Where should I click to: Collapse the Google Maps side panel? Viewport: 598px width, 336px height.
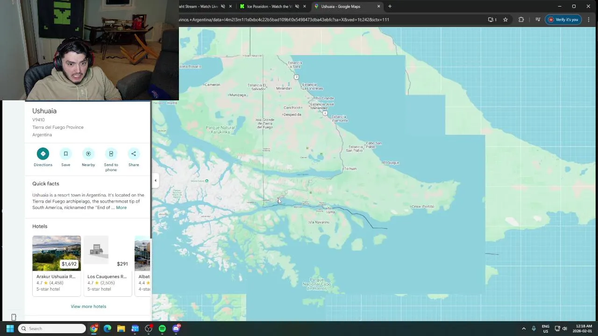pyautogui.click(x=156, y=181)
